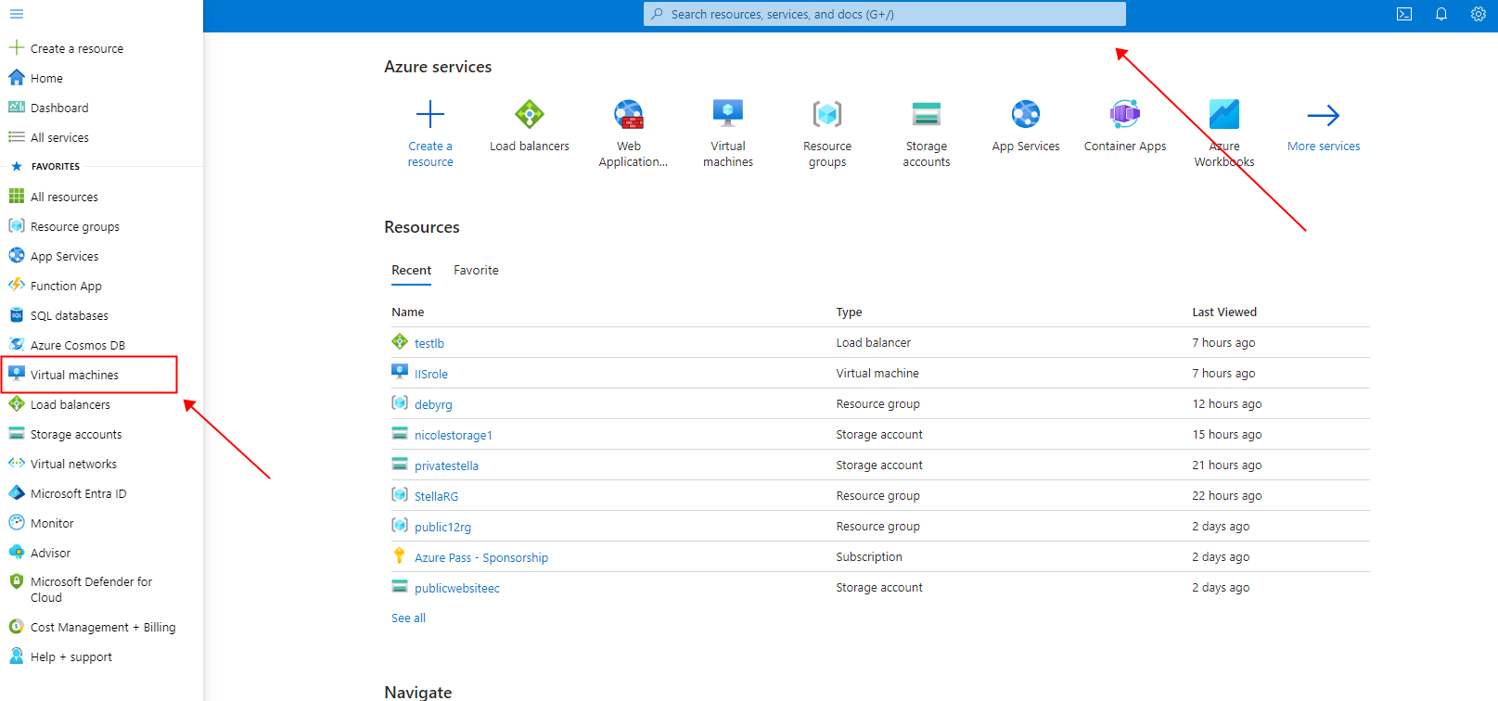Click the "Load balancer" type cell for testlb
1498x701 pixels.
[873, 343]
